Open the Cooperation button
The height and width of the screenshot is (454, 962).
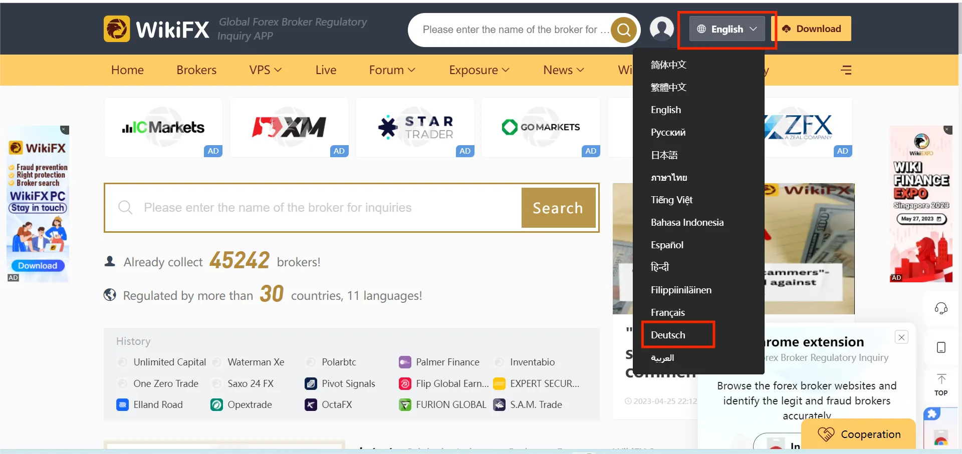859,434
